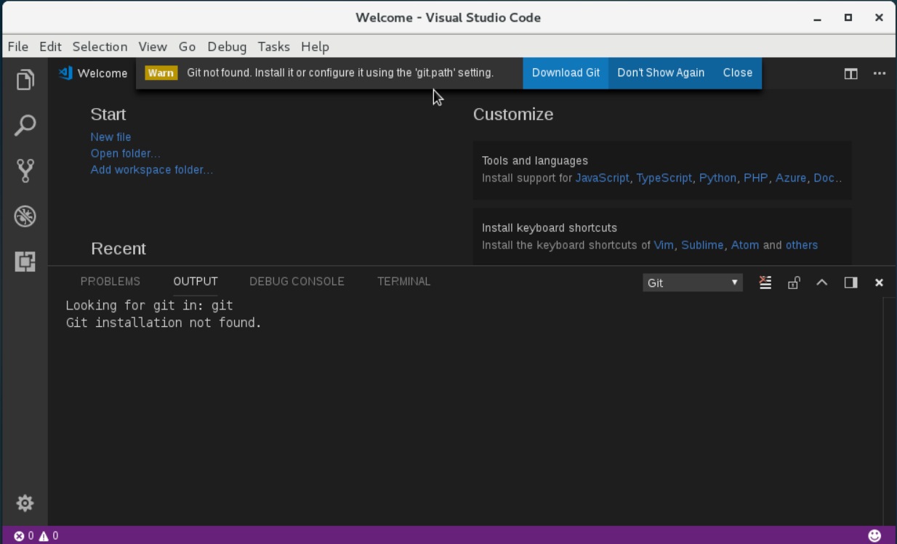Click the Customize heading
897x544 pixels.
pyautogui.click(x=513, y=114)
